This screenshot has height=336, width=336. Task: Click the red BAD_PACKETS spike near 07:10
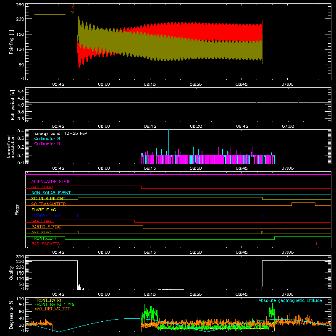tap(316, 244)
